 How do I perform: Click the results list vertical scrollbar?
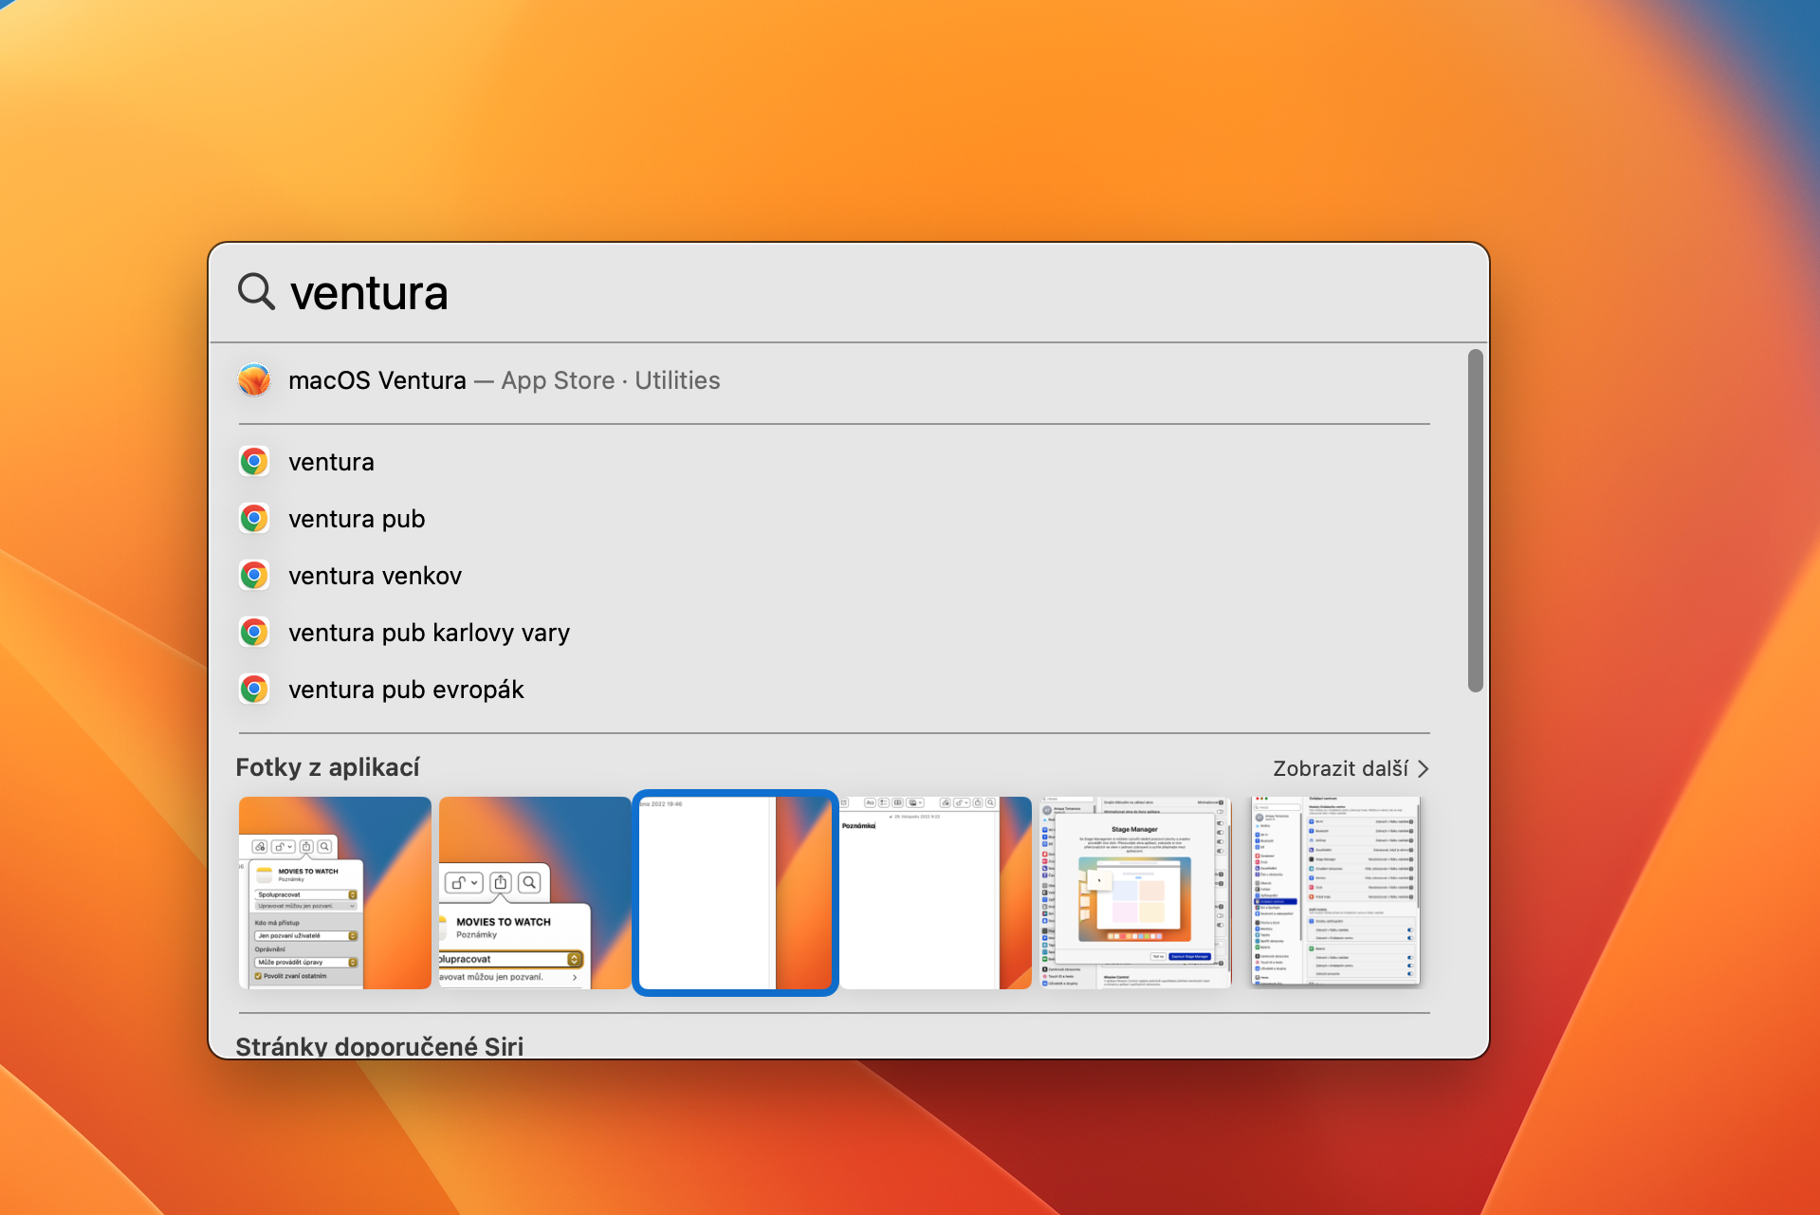point(1475,521)
